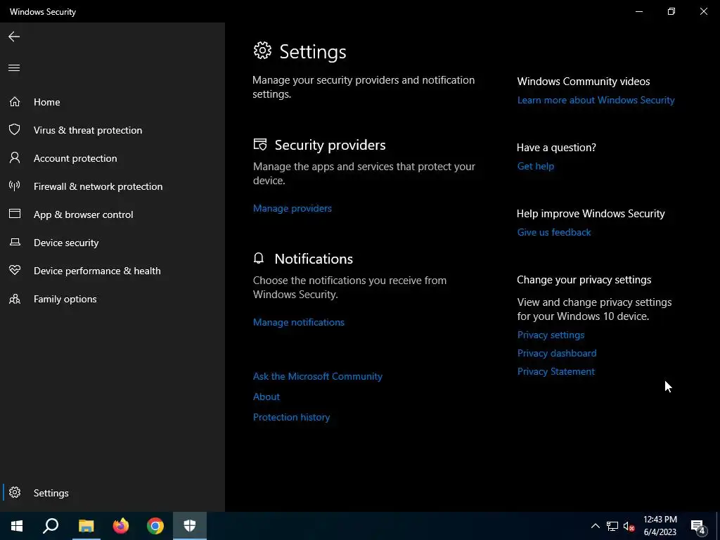Open the Windows Start menu
This screenshot has height=540, width=720.
coord(17,526)
